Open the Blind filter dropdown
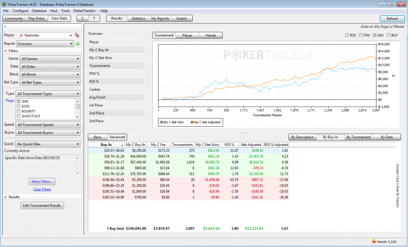The height and width of the screenshot is (247, 408). pyautogui.click(x=50, y=74)
